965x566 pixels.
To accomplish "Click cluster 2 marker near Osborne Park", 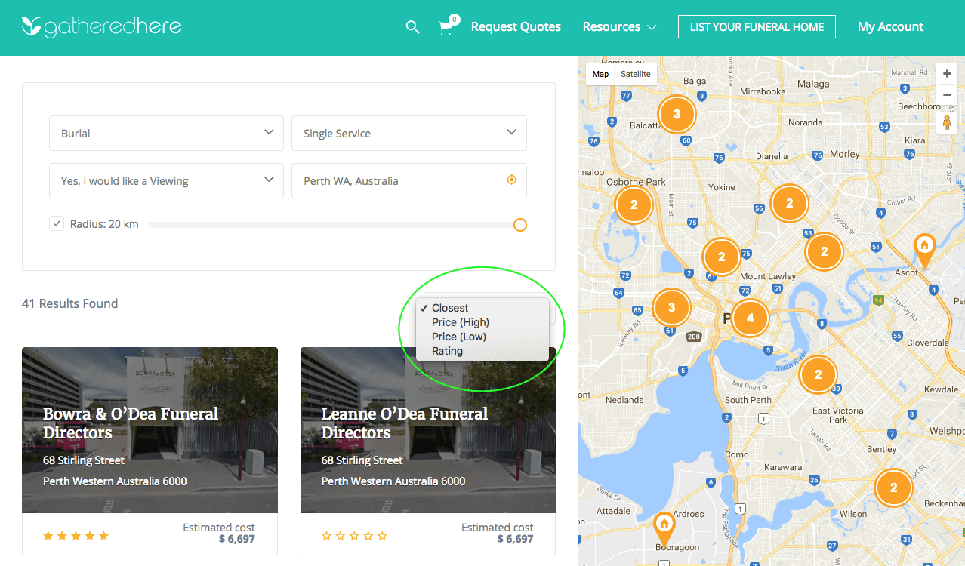I will pyautogui.click(x=634, y=205).
